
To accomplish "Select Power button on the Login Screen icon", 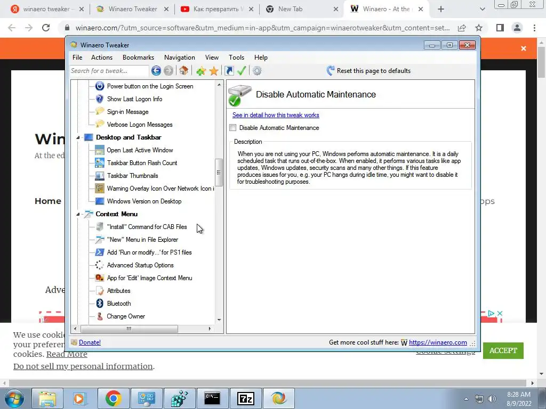I will click(100, 86).
